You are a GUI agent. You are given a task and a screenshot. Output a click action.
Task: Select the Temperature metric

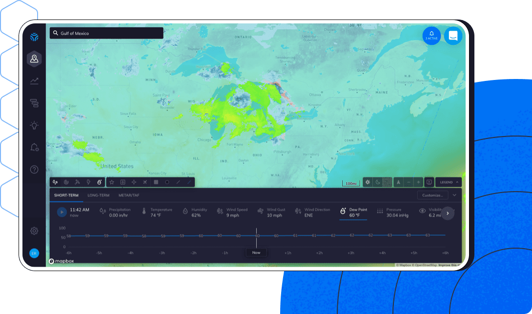[x=157, y=212]
